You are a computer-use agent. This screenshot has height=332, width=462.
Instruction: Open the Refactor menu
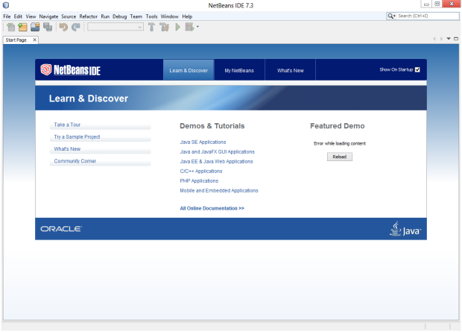89,16
